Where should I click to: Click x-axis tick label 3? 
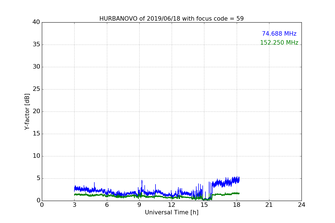tap(74, 205)
